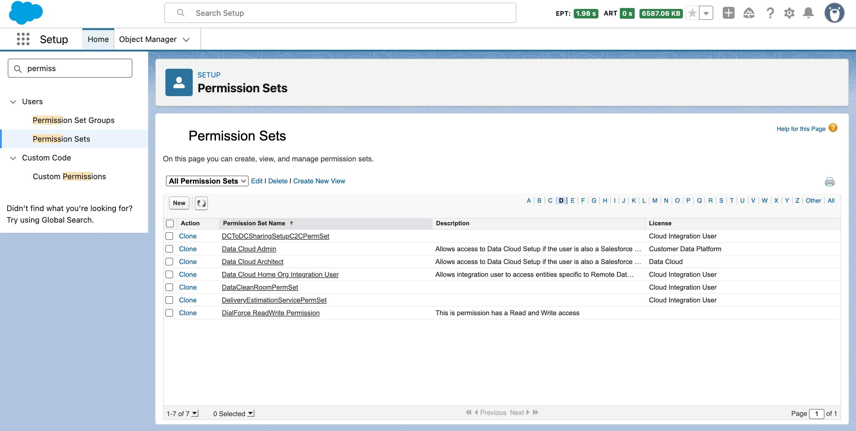This screenshot has width=856, height=431.
Task: Open the user profile avatar
Action: click(x=834, y=13)
